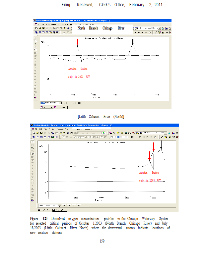Open View menu in Little Calumet window
205x265 pixels.
(x=45, y=129)
